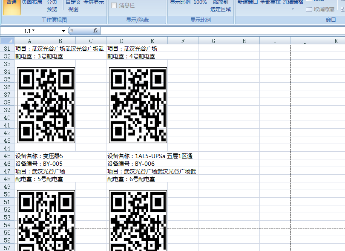The image size is (345, 251).
Task: Select QR code image for 3号配电室
Action: [x=46, y=105]
